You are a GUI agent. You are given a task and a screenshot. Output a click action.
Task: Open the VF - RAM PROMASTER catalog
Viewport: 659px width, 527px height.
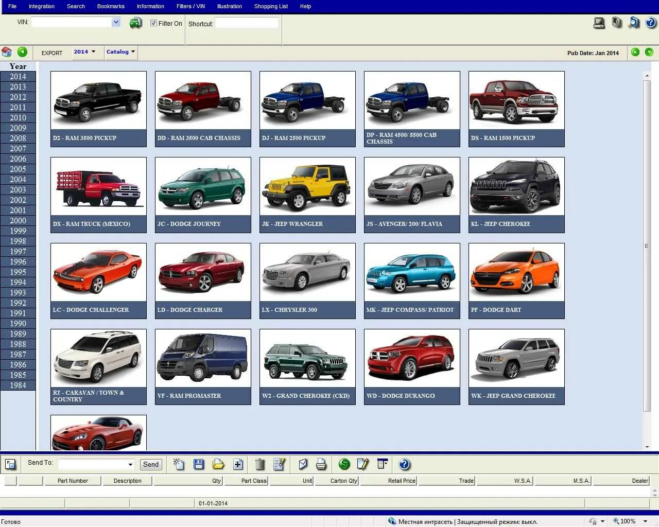pyautogui.click(x=203, y=367)
